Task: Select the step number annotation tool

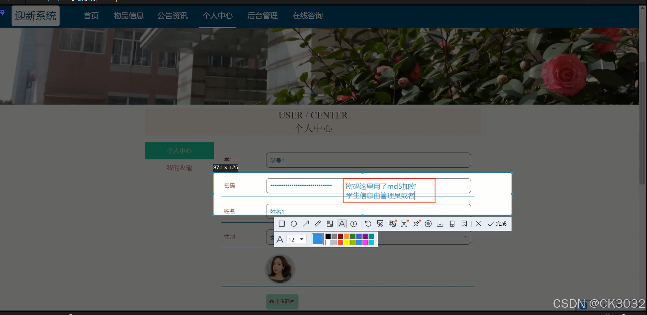Action: coord(354,224)
